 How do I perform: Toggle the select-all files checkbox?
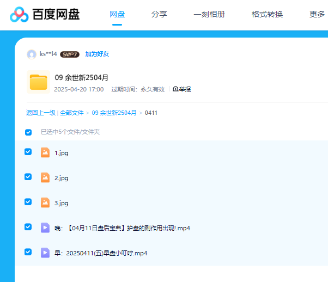(x=28, y=132)
